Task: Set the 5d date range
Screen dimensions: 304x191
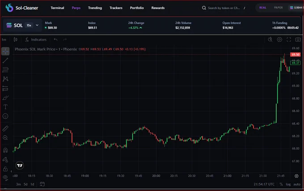Action: (x=25, y=184)
